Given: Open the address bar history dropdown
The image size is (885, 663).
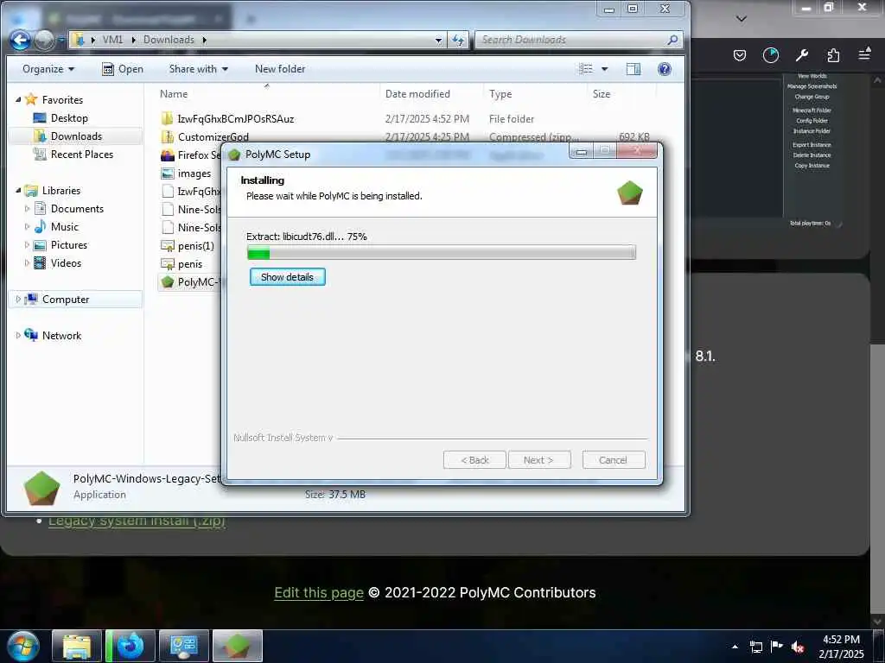Looking at the screenshot, I should click(x=438, y=40).
